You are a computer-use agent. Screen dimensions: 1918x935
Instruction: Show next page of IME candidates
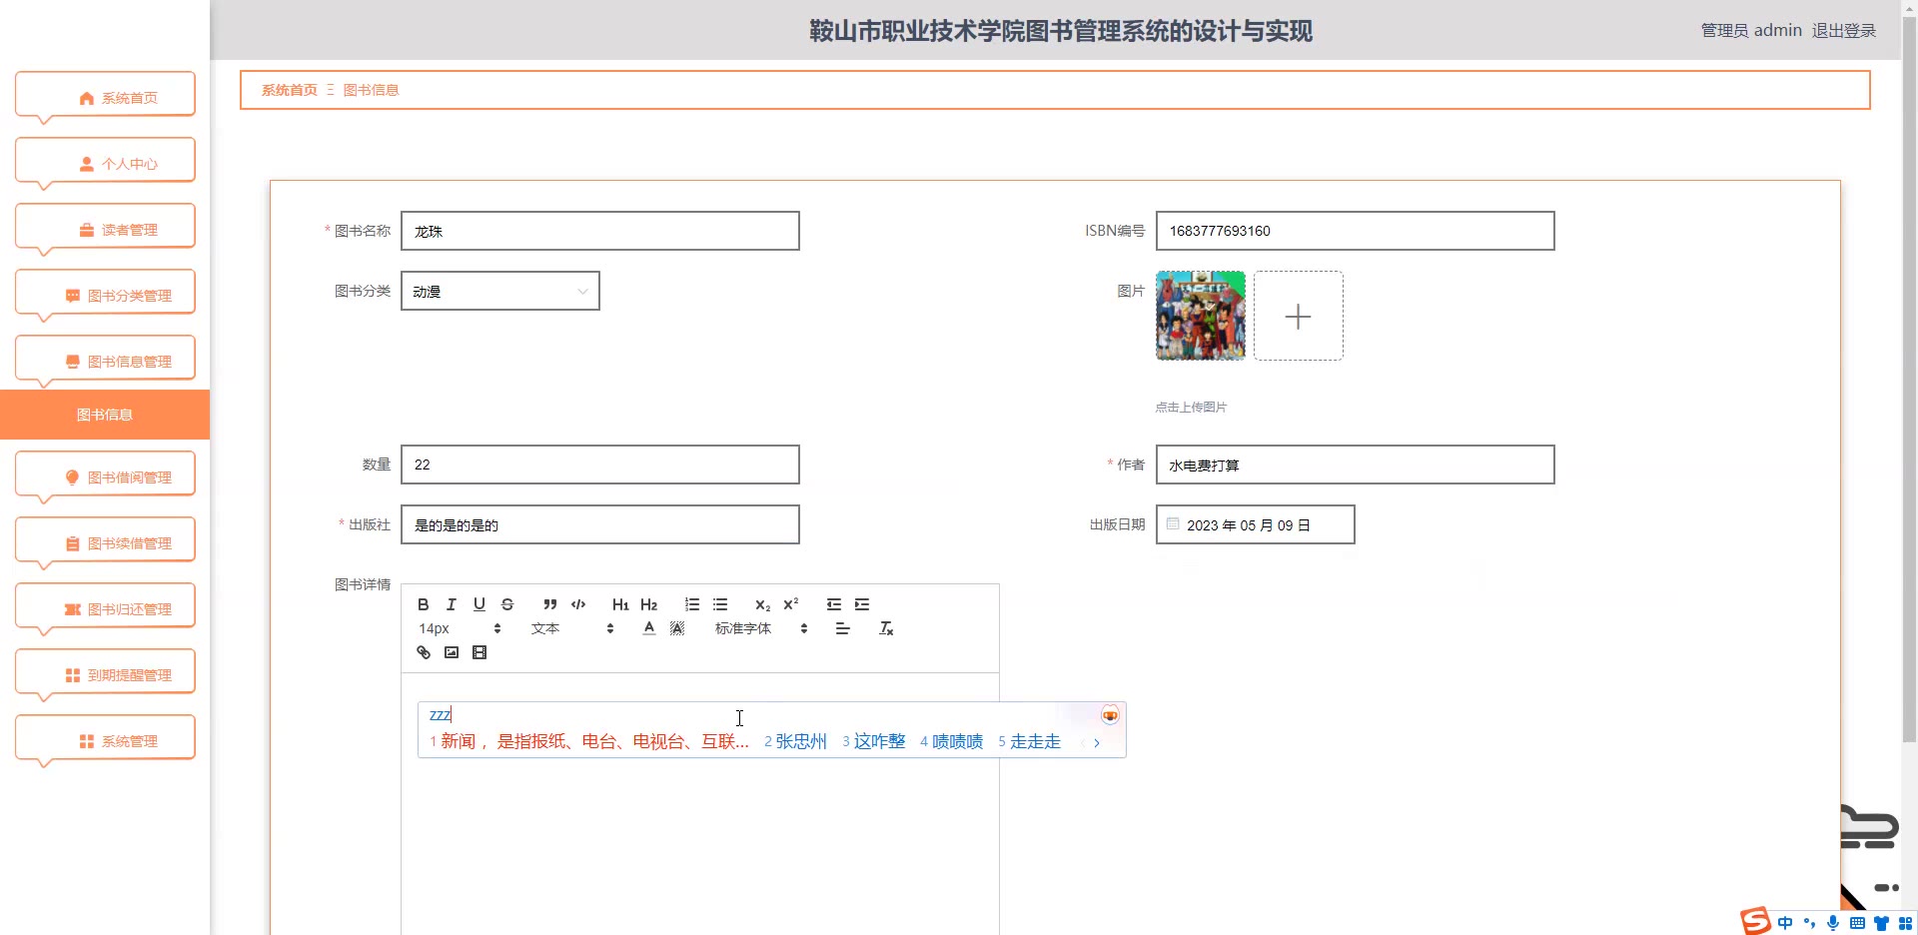(1097, 742)
